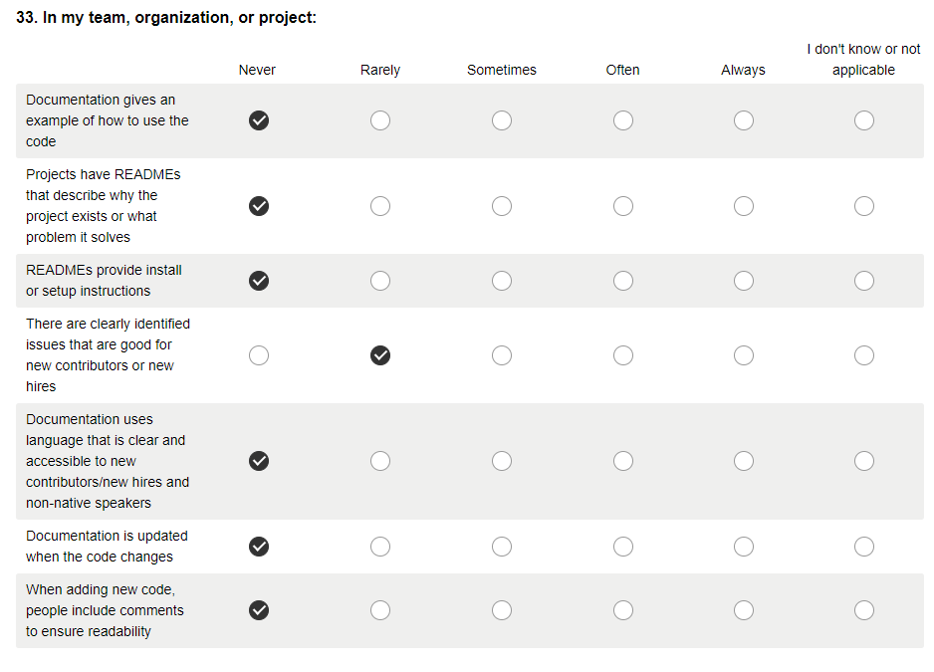This screenshot has width=934, height=672.
Task: Mark Often for READMEs describing why project exists
Action: [623, 206]
